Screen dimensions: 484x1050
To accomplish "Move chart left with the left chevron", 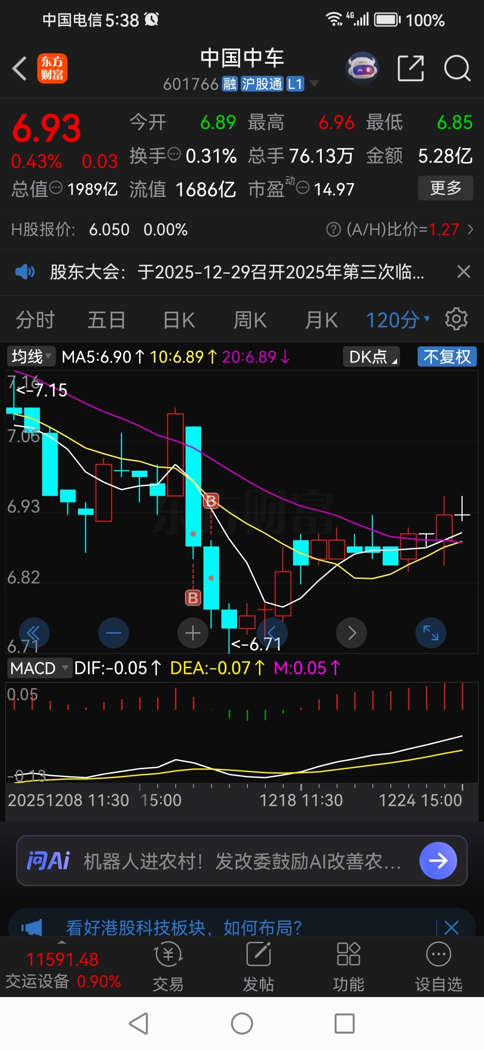I will pyautogui.click(x=272, y=633).
